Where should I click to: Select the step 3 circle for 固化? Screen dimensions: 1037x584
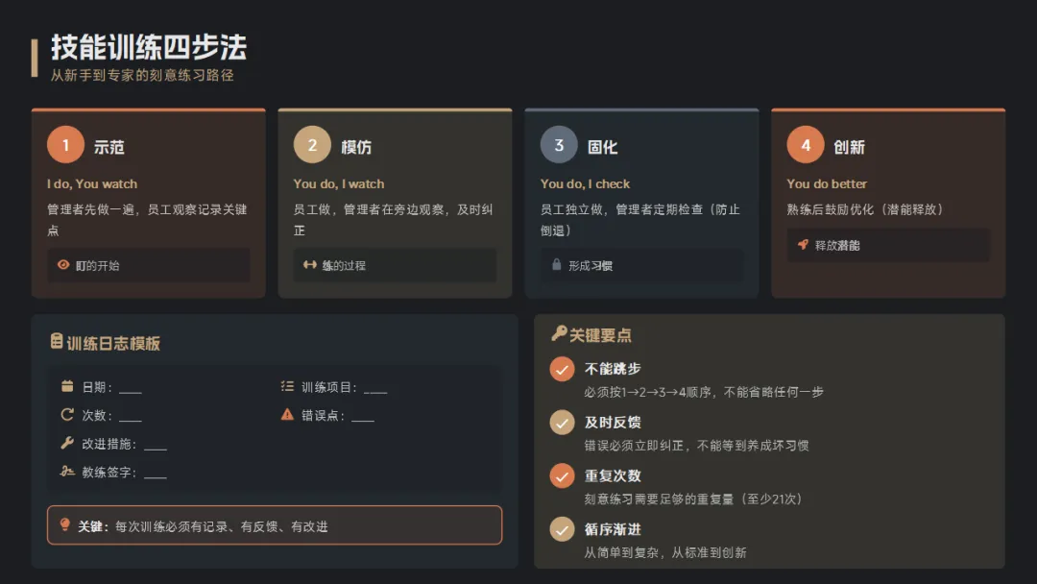tap(559, 145)
